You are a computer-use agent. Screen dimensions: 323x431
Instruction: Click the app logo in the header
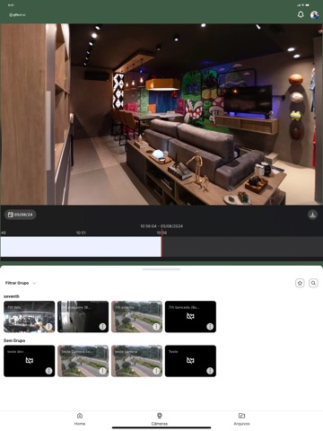click(17, 14)
